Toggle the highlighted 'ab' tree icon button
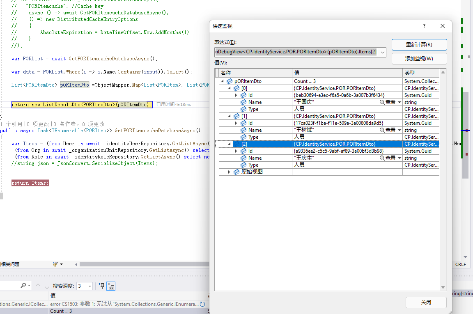The image size is (473, 314). [x=111, y=286]
